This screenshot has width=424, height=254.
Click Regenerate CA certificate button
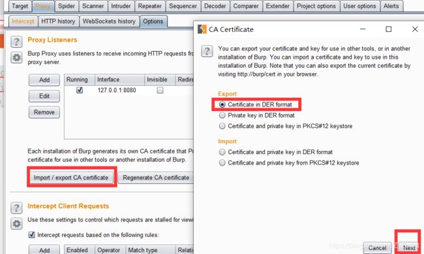156,178
